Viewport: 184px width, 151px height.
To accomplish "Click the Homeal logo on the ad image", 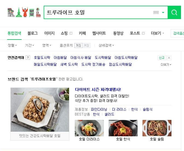I will coord(19,93).
